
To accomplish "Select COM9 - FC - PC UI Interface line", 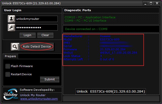I will pyautogui.click(x=85, y=21).
